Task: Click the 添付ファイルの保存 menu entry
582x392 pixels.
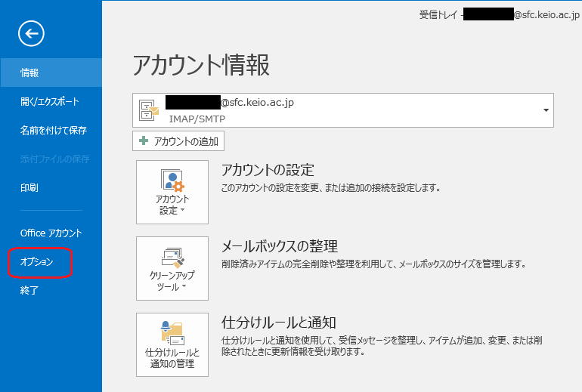Action: point(55,159)
